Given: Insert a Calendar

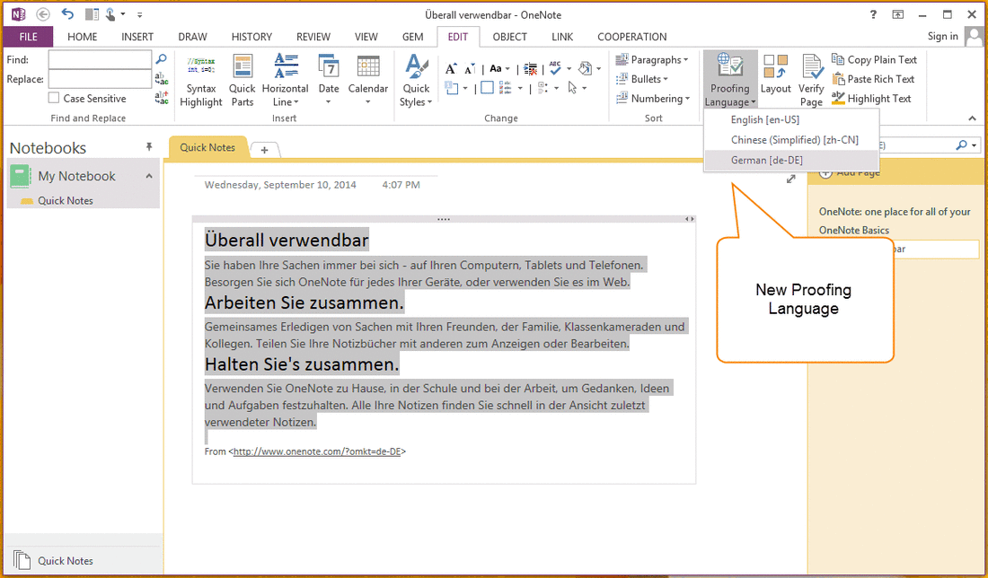Looking at the screenshot, I should pyautogui.click(x=368, y=80).
